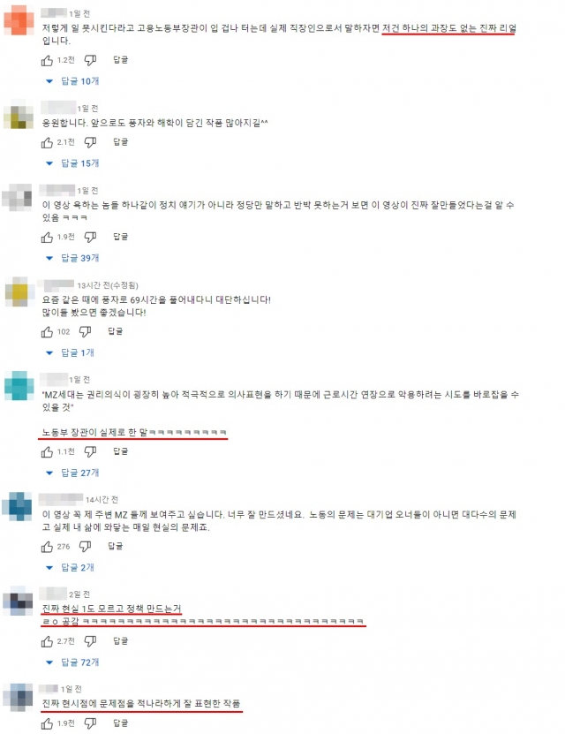565x734 pixels.
Task: Expand the 답글 1개 reply
Action: (70, 352)
